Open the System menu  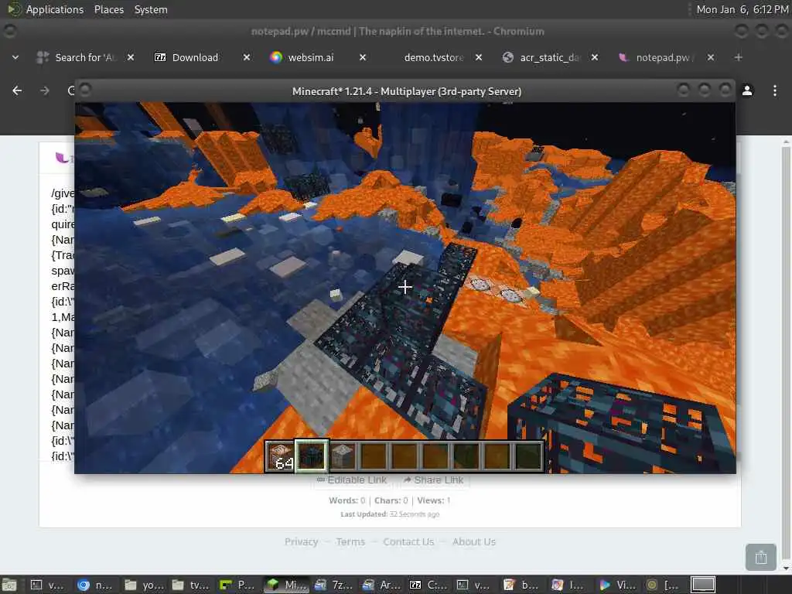coord(151,9)
